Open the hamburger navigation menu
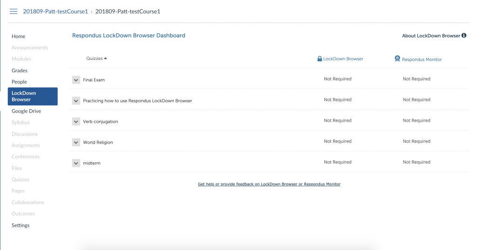The height and width of the screenshot is (250, 477). click(x=14, y=11)
